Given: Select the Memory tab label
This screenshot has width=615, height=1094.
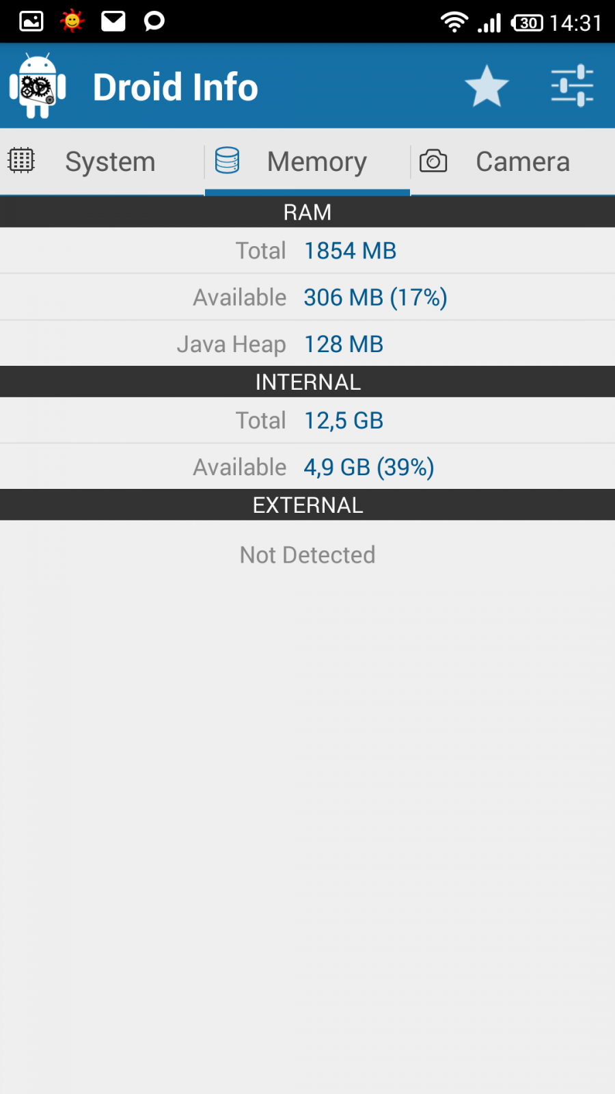Looking at the screenshot, I should point(317,162).
